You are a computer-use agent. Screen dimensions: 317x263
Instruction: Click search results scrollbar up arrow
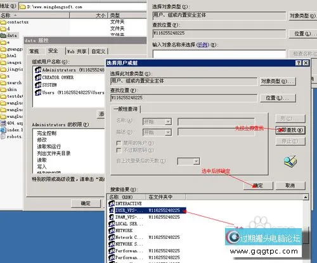[306, 197]
